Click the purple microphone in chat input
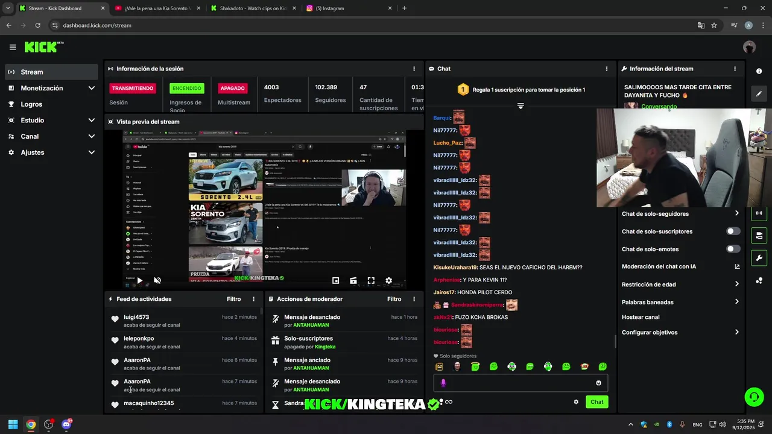The height and width of the screenshot is (434, 772). (x=443, y=383)
